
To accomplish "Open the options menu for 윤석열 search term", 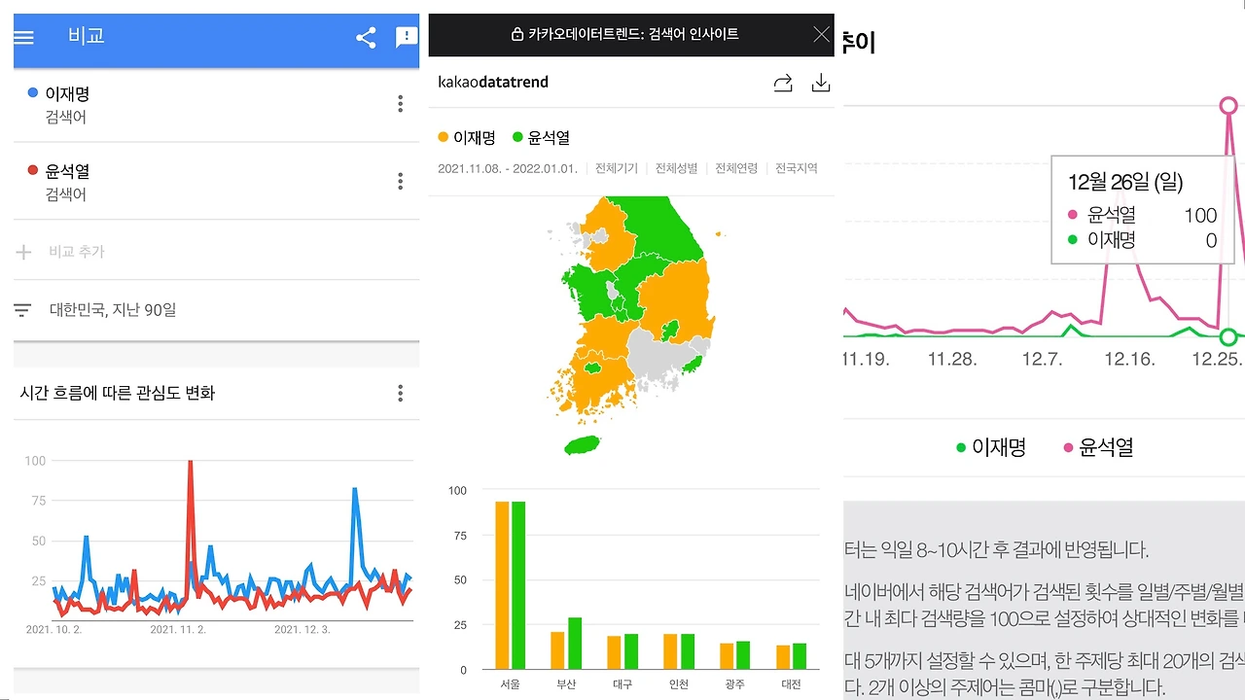I will pos(400,181).
